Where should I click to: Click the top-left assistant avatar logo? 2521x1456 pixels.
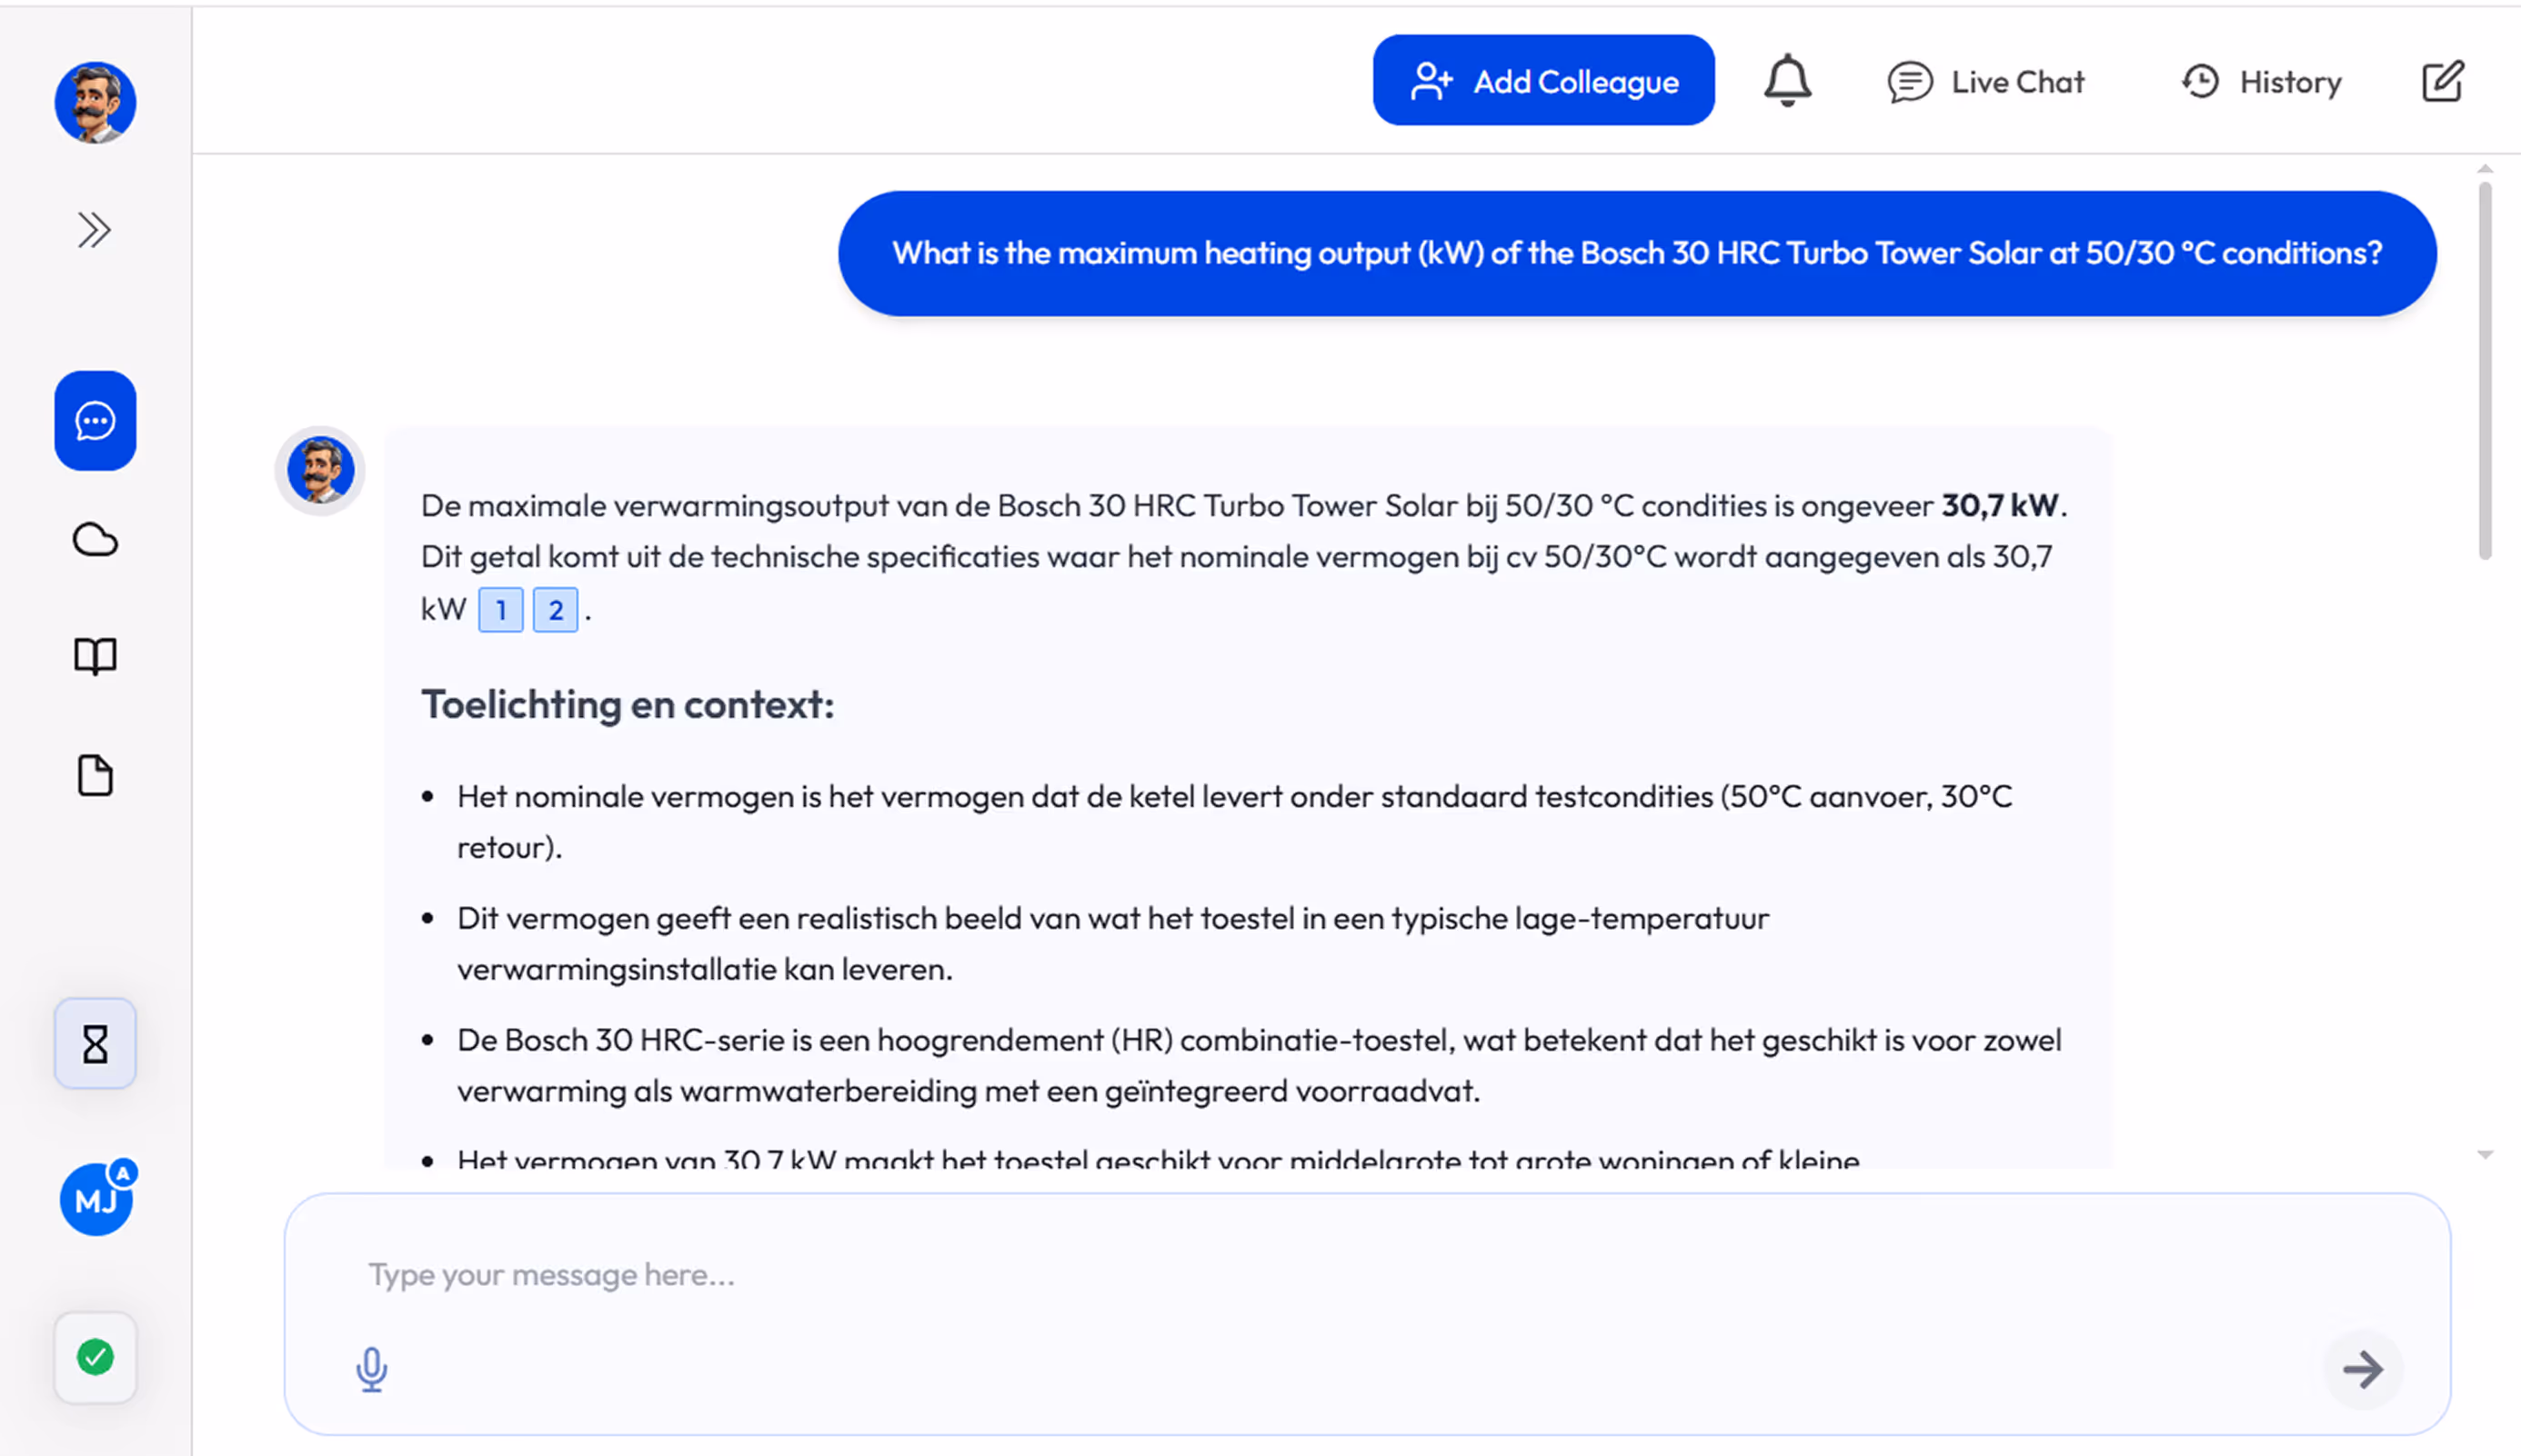95,102
